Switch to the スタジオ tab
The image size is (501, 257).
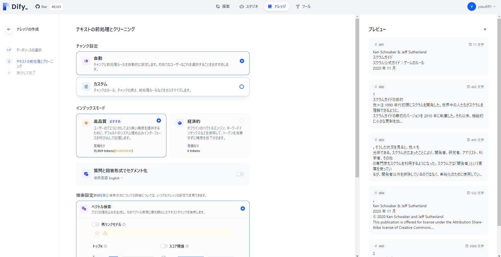[x=249, y=6]
